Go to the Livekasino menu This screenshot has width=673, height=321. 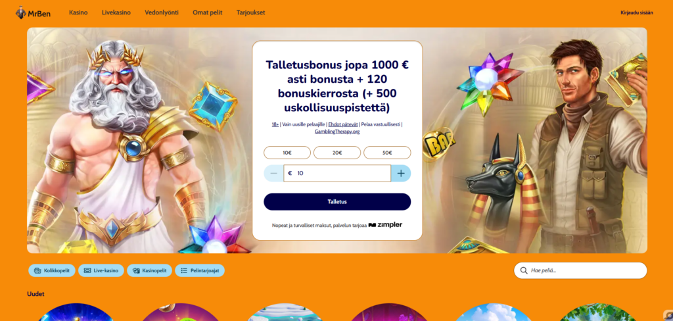click(x=116, y=12)
